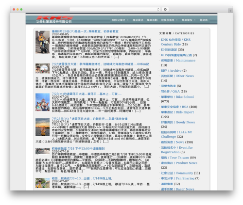The width and height of the screenshot is (243, 205).
Task: Open the Other News category
Action: [x=177, y=76]
